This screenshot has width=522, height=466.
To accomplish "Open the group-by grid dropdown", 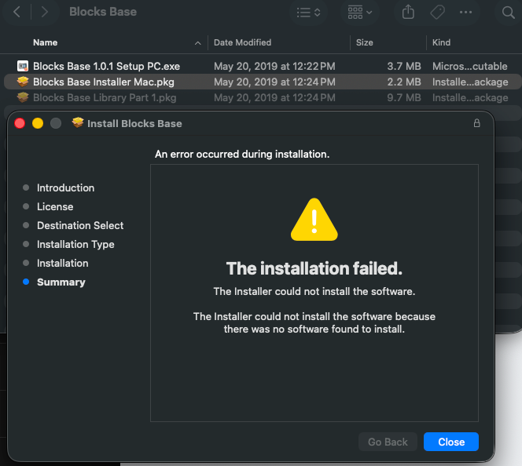I will point(359,13).
